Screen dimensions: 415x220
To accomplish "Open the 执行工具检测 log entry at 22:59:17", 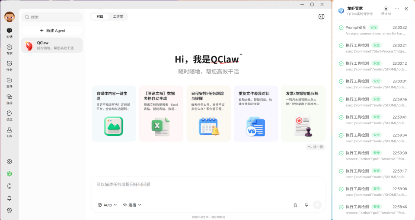I will (x=373, y=174).
